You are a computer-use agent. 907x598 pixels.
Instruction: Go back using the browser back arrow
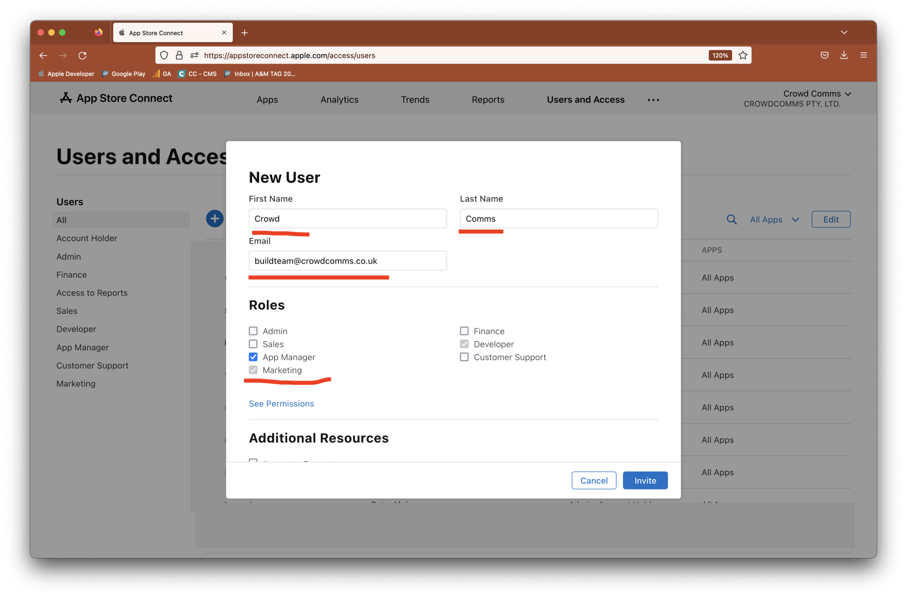[44, 56]
